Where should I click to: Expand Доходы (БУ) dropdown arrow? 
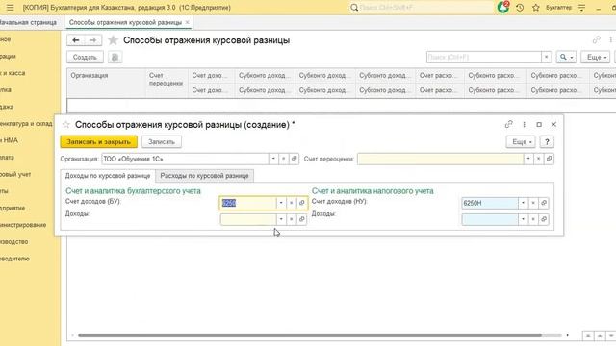click(x=281, y=219)
